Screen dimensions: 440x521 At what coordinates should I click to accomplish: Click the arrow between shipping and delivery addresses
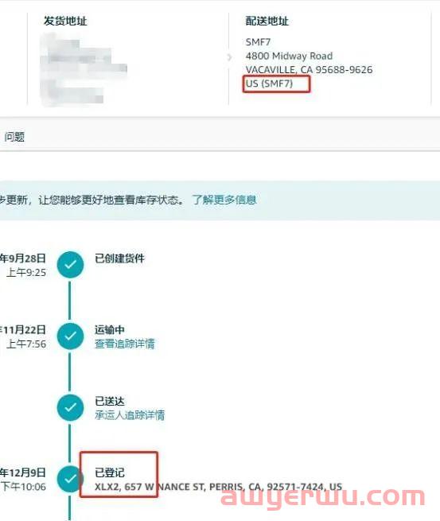229,57
